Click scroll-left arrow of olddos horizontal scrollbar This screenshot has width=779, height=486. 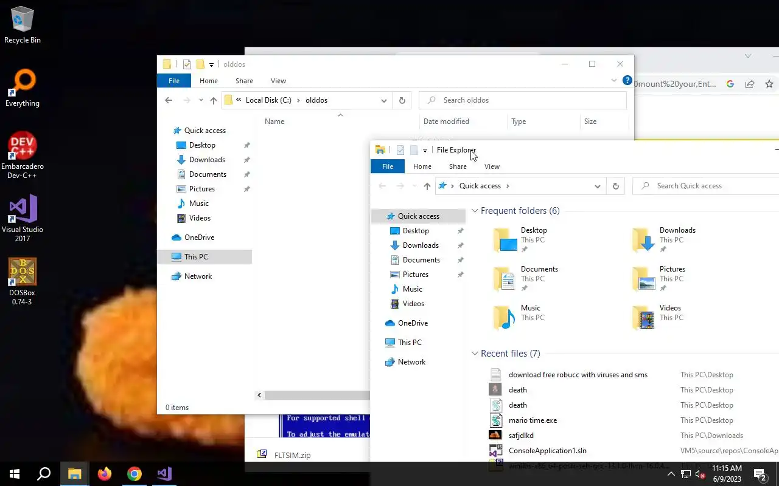(259, 395)
